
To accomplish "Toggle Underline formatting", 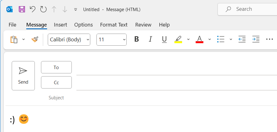I will click(x=164, y=39).
